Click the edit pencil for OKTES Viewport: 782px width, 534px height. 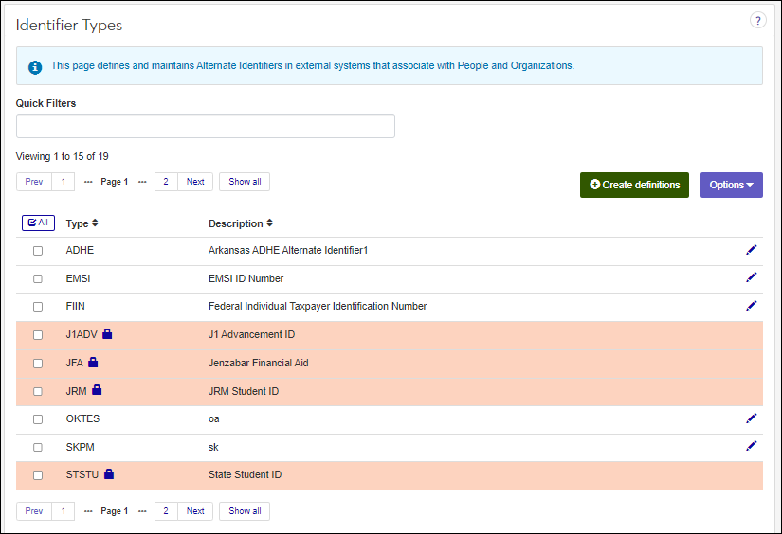pyautogui.click(x=752, y=418)
